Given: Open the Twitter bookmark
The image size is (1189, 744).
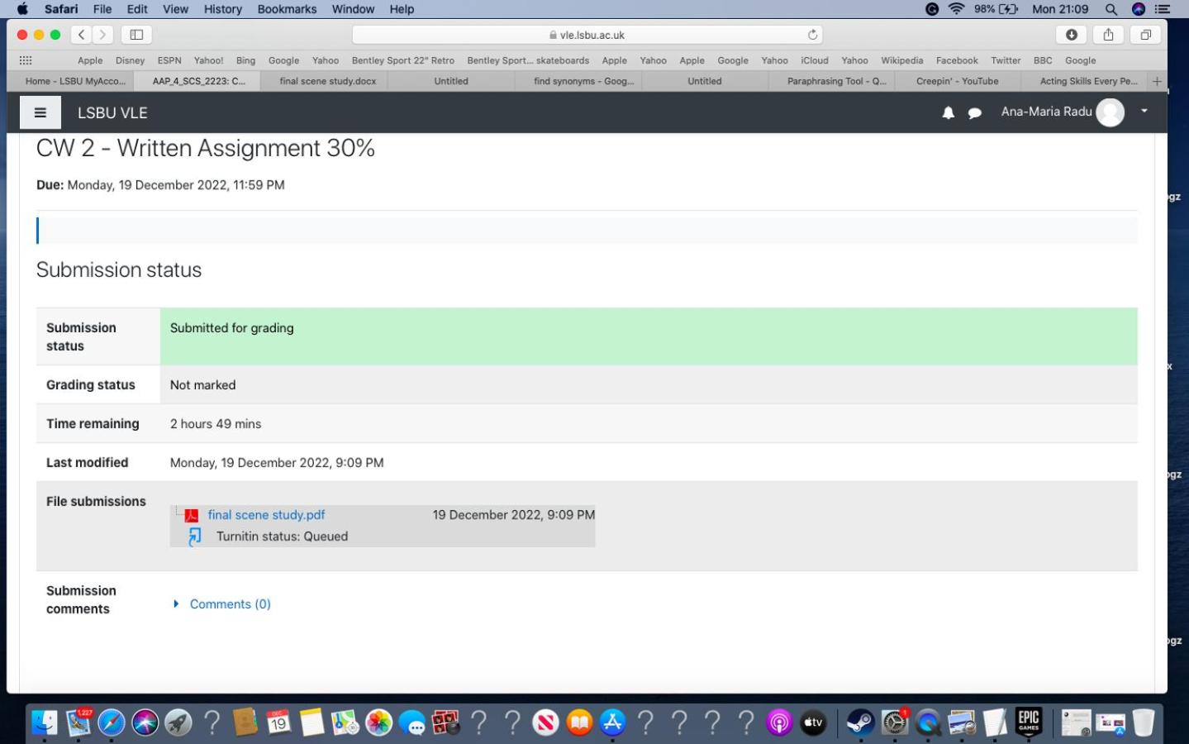Looking at the screenshot, I should 1006,60.
